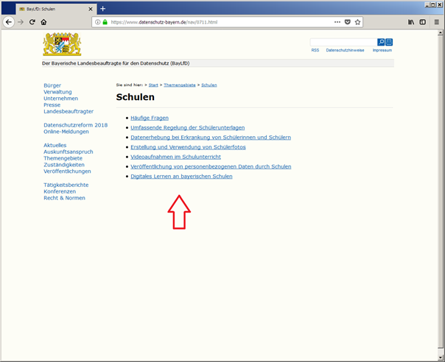Click the Themengebiete breadcrumb link
The width and height of the screenshot is (445, 362).
(180, 85)
